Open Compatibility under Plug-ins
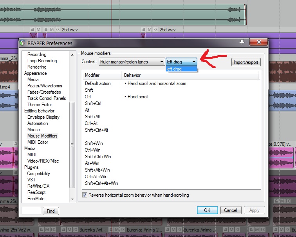 point(39,174)
